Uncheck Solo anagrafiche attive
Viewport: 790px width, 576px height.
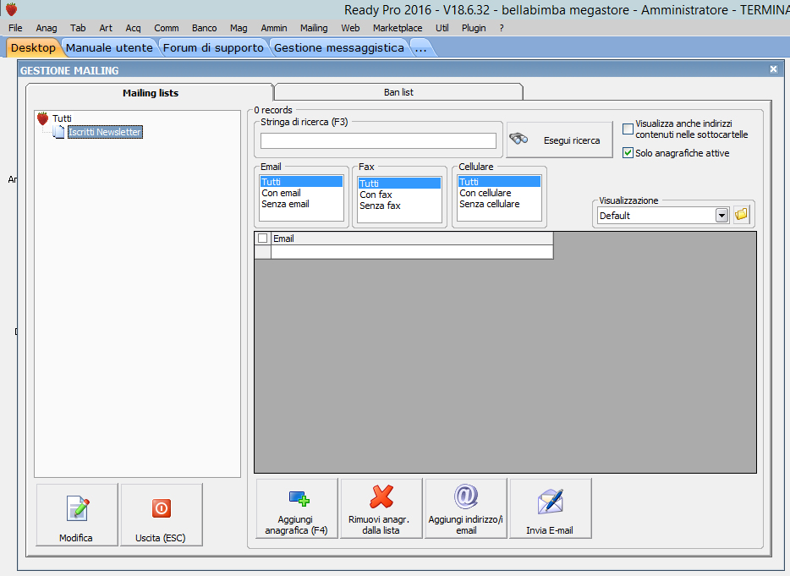628,153
